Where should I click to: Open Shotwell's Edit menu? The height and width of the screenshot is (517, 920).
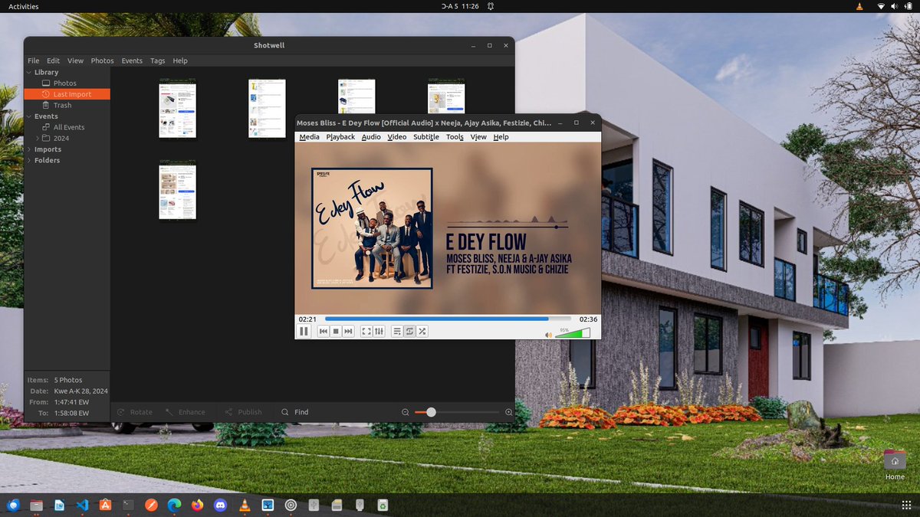tap(53, 61)
